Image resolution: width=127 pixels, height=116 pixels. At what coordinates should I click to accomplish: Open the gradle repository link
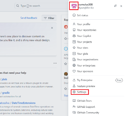[6, 93]
